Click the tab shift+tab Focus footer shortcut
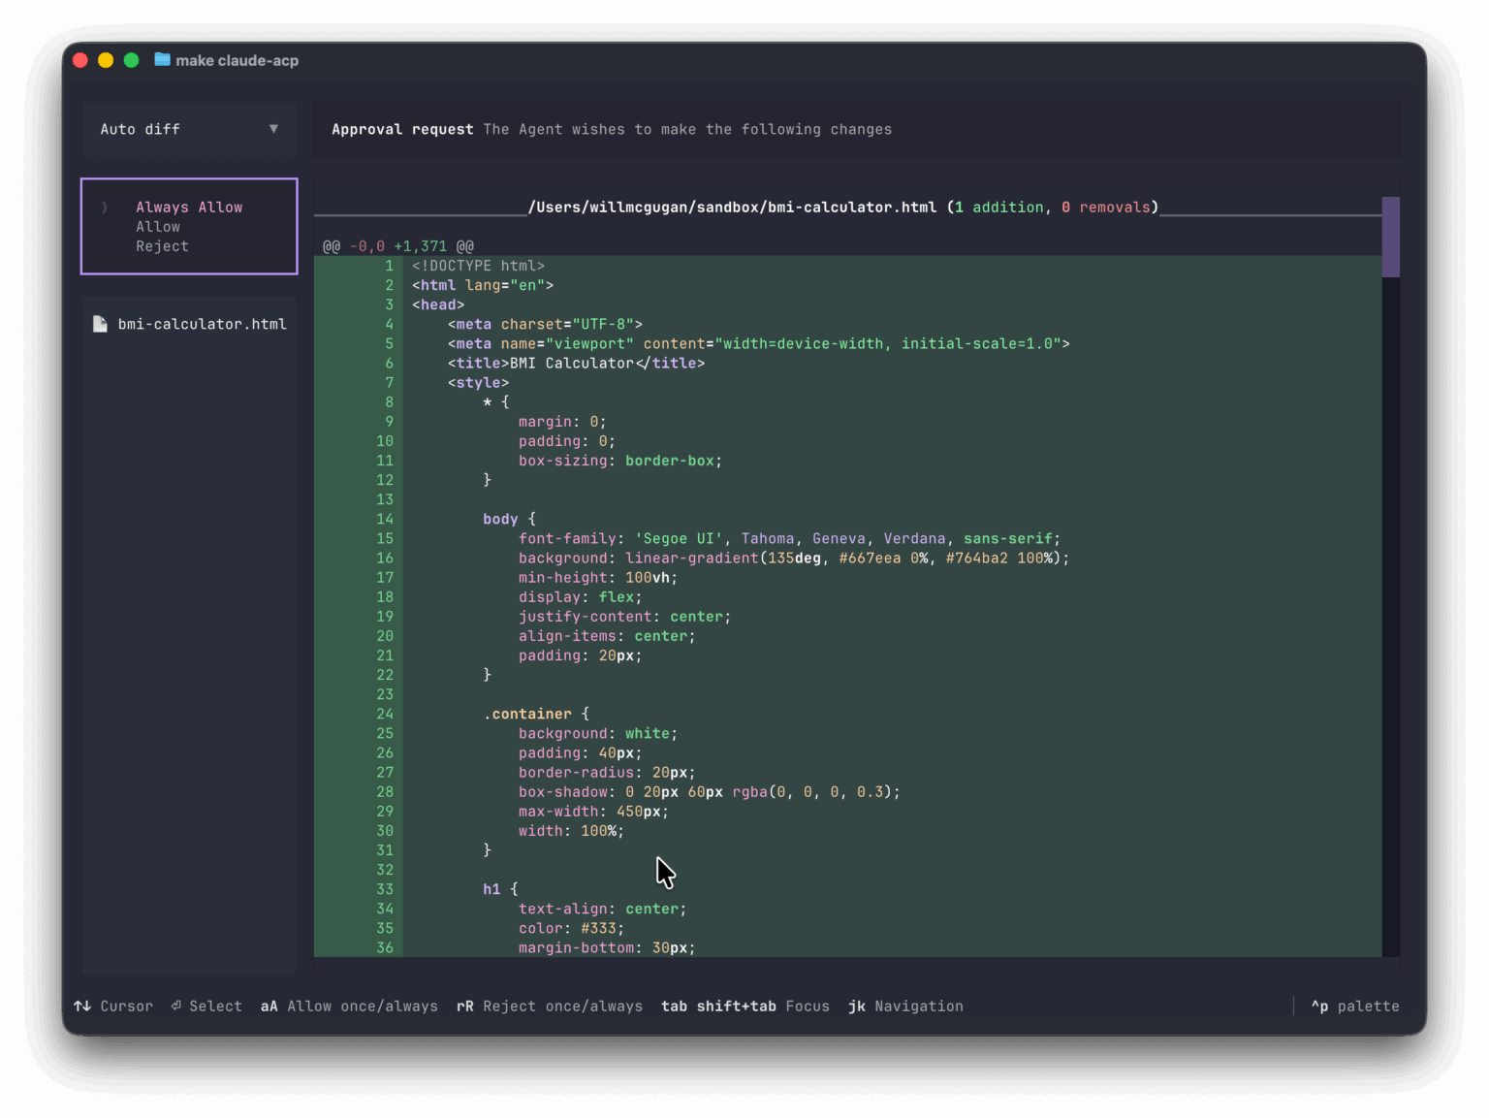 click(x=744, y=1006)
